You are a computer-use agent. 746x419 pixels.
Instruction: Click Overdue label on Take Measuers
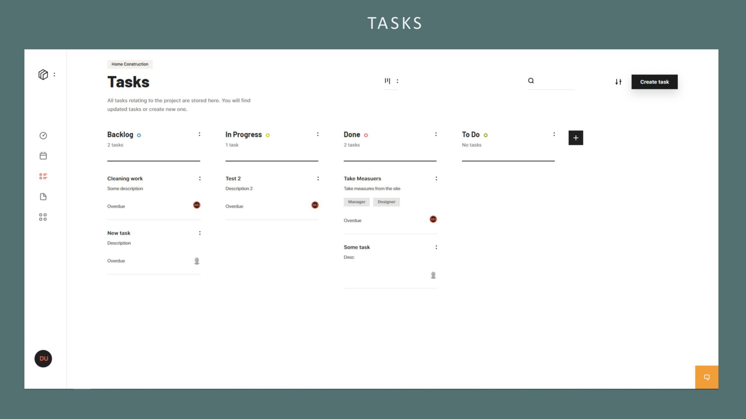click(352, 220)
